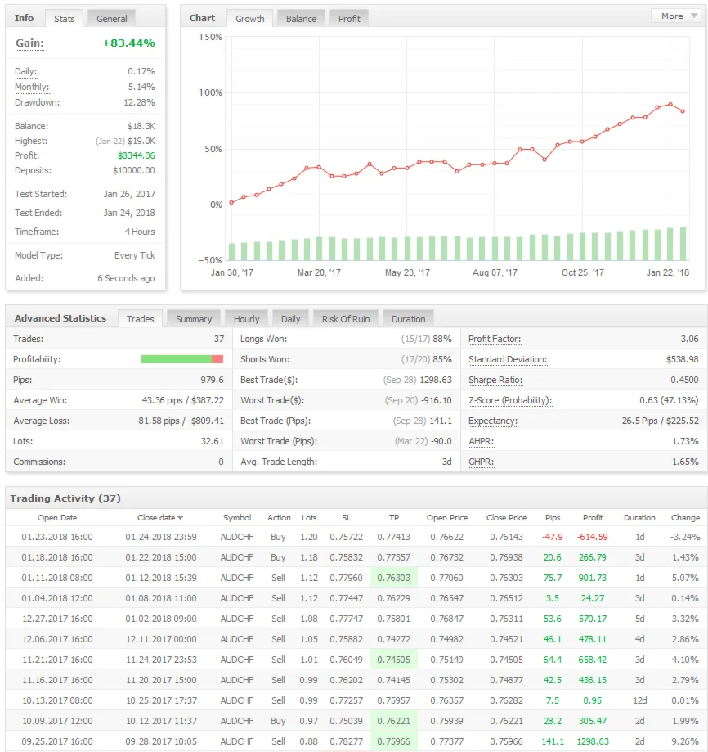Sort trades by Close date column arrow
Viewport: 708px width, 752px height.
coord(180,518)
